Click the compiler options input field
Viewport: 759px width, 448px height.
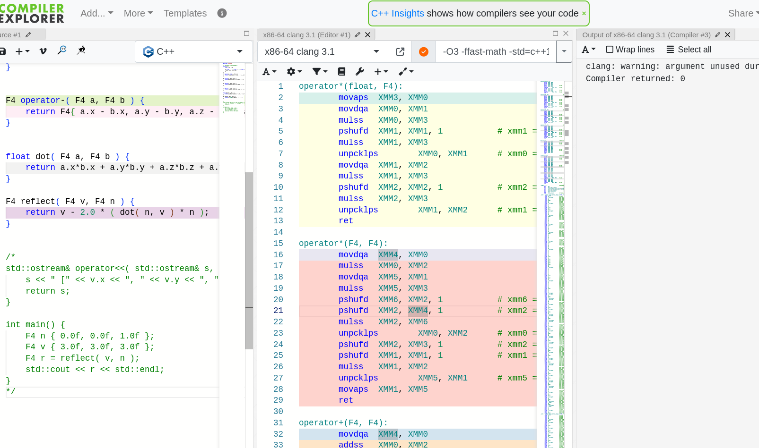click(496, 52)
